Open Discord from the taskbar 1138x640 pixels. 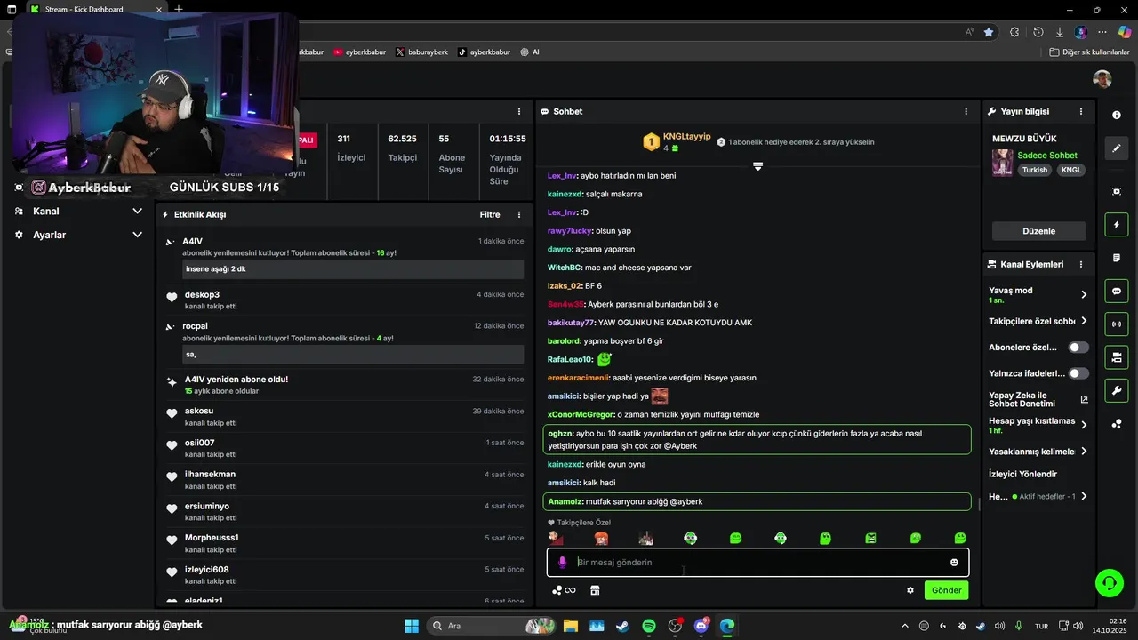click(x=701, y=626)
